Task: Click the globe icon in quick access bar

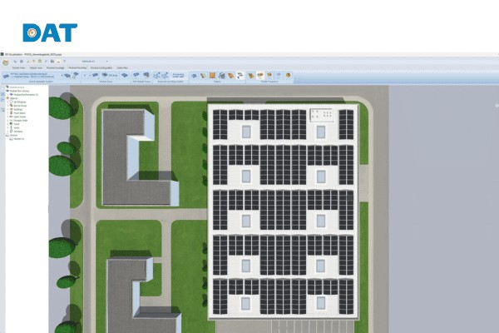Action: (22, 62)
